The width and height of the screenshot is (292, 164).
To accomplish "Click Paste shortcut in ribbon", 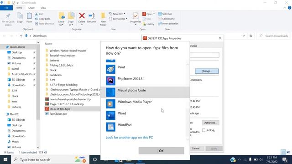I will [x=45, y=24].
